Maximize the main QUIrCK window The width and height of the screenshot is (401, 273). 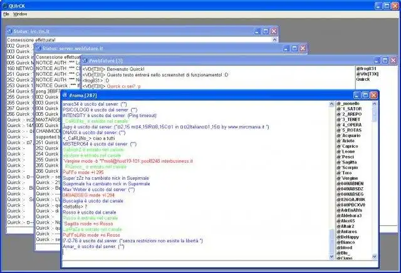coord(387,6)
